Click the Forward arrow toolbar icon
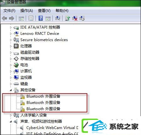 12,19
